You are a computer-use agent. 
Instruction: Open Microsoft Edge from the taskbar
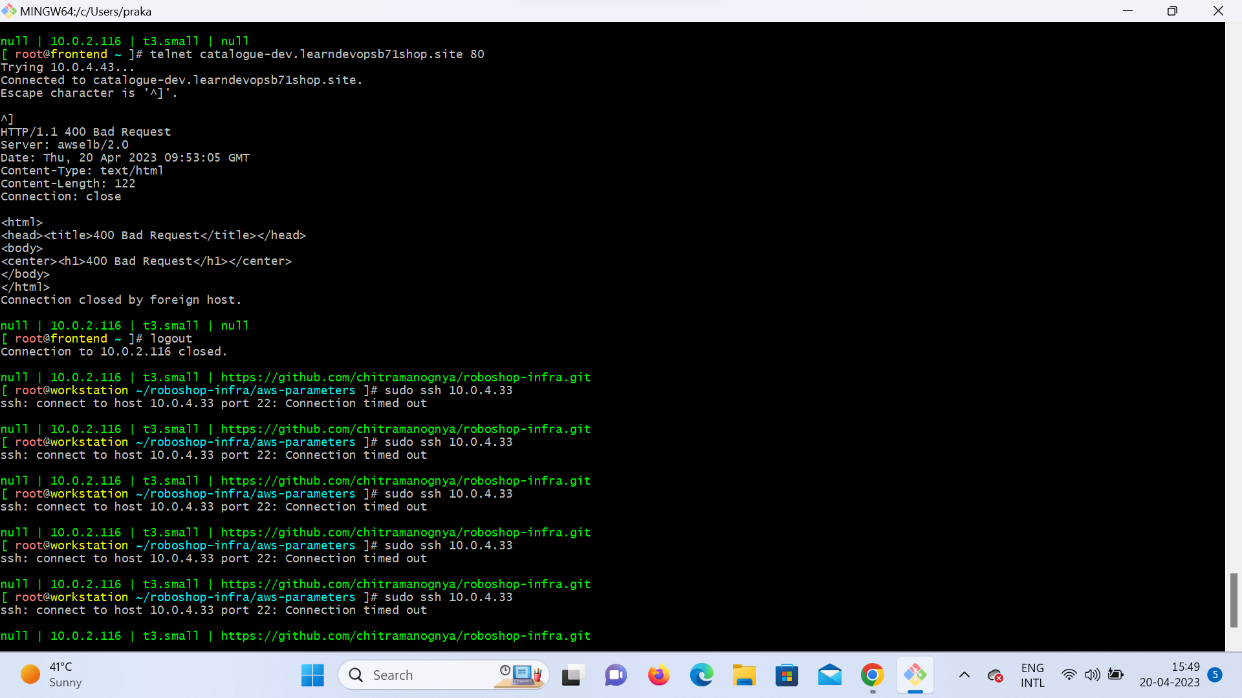[701, 675]
